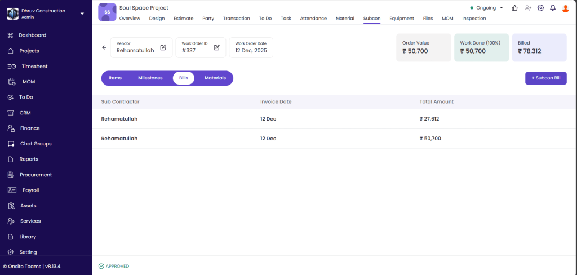This screenshot has width=577, height=275.
Task: Switch to the Items pill tab
Action: click(115, 78)
